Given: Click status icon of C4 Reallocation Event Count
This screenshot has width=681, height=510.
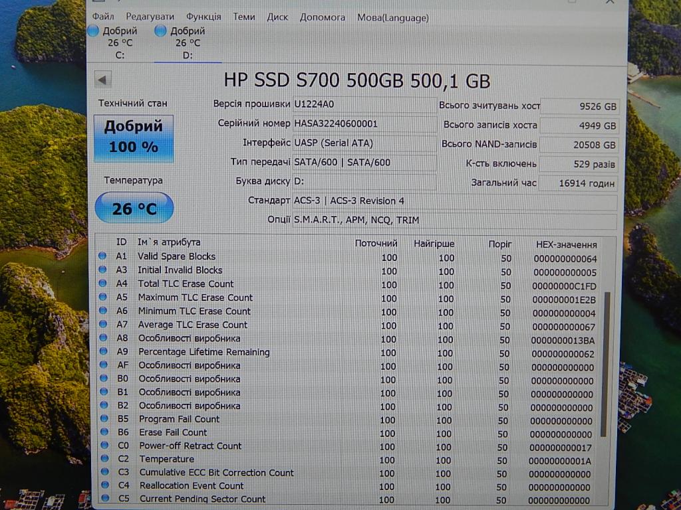Looking at the screenshot, I should coord(105,485).
